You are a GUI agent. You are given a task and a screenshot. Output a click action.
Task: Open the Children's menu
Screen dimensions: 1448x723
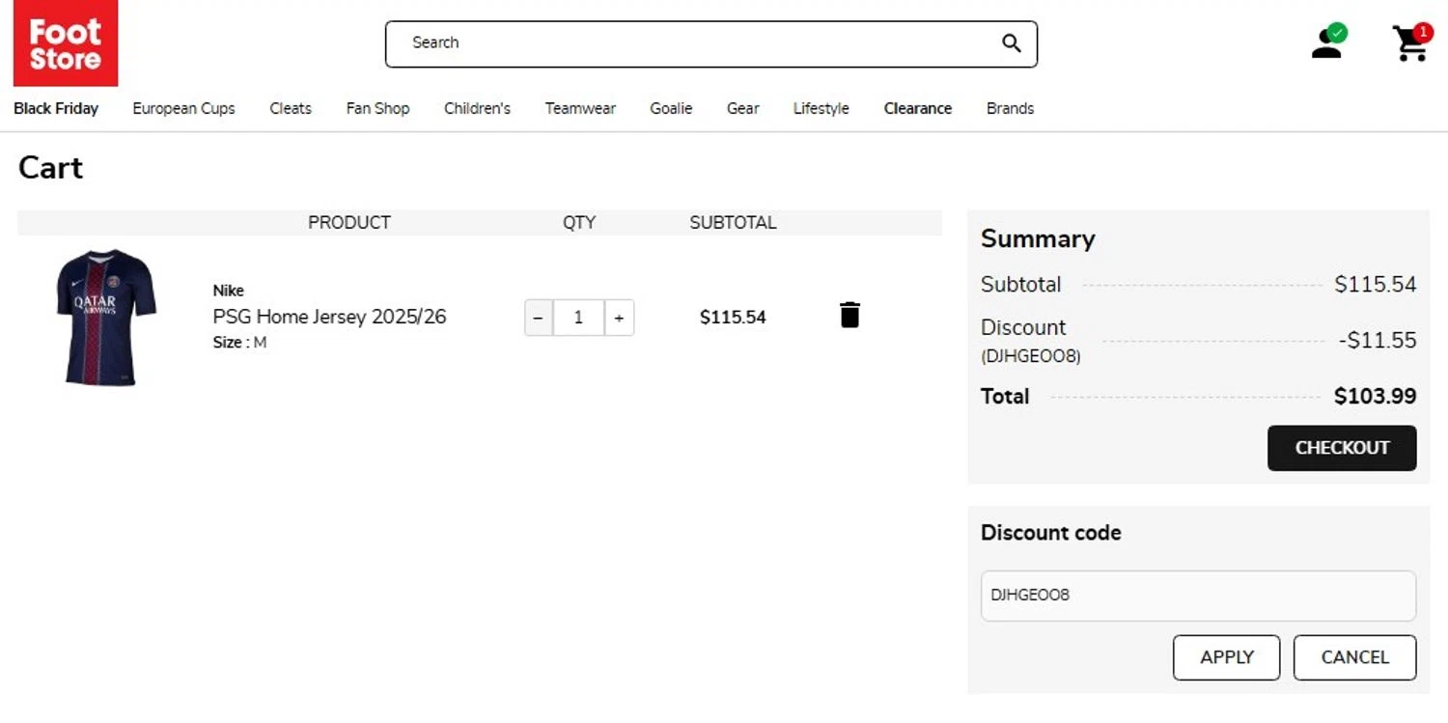(477, 108)
